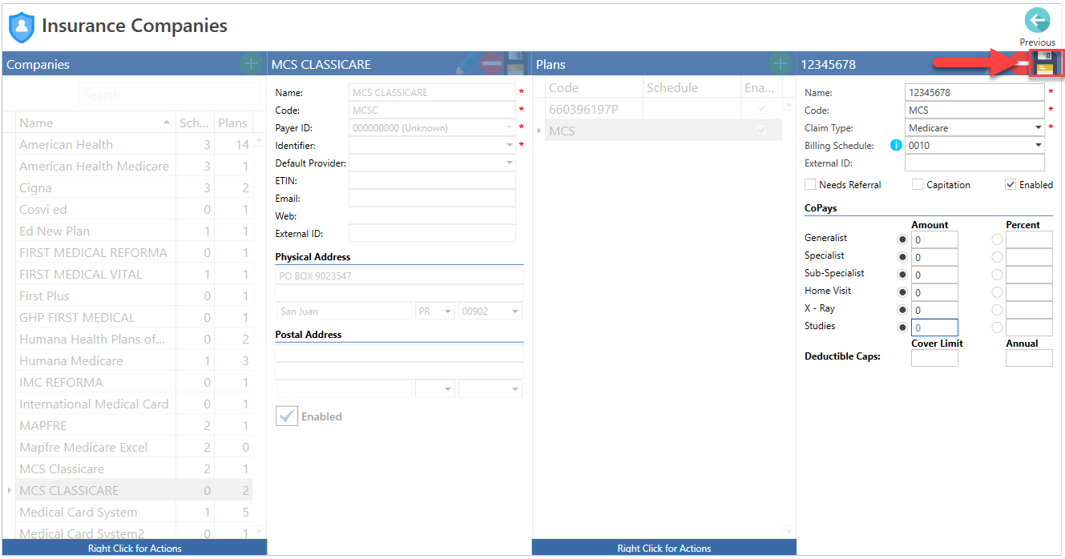Select the Cigna company row
This screenshot has height=559, width=1065.
pyautogui.click(x=134, y=188)
